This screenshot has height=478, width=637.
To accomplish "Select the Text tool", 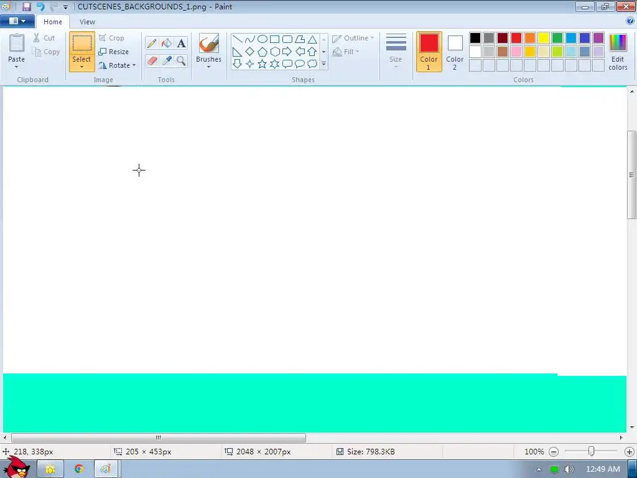I will (181, 43).
